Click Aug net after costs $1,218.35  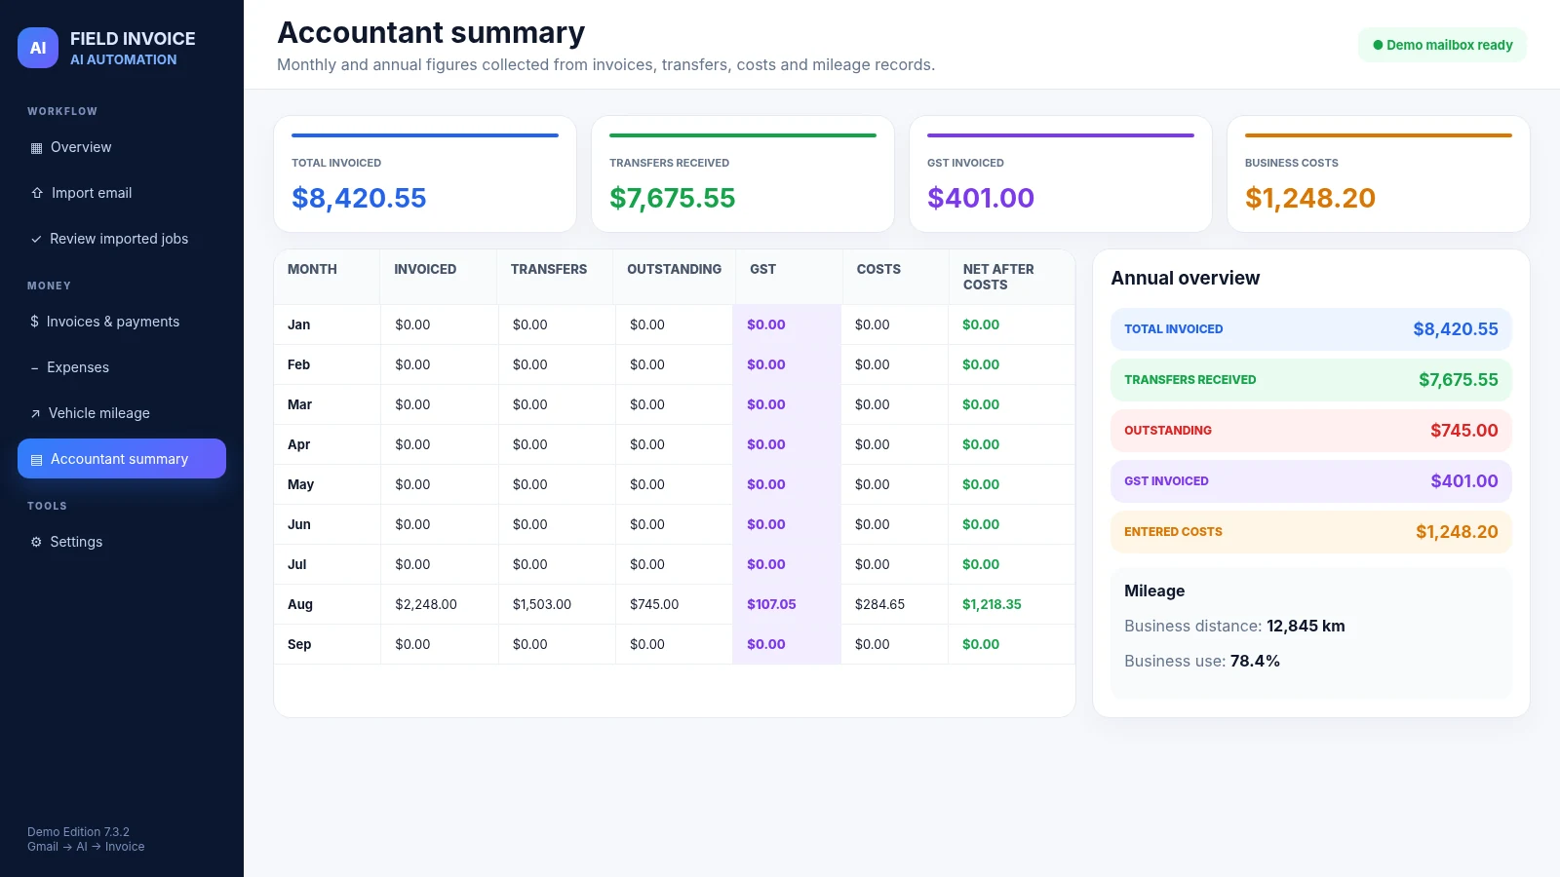tap(992, 604)
